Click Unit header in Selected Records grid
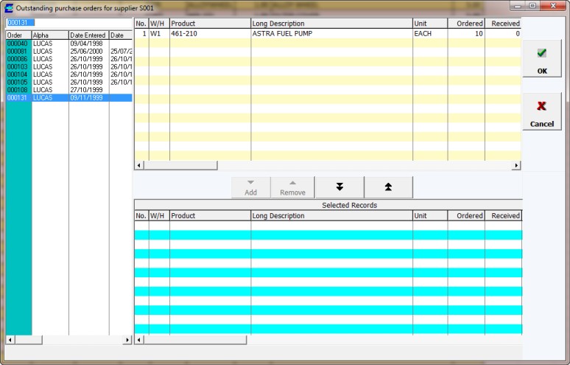The width and height of the screenshot is (570, 365). [430, 216]
